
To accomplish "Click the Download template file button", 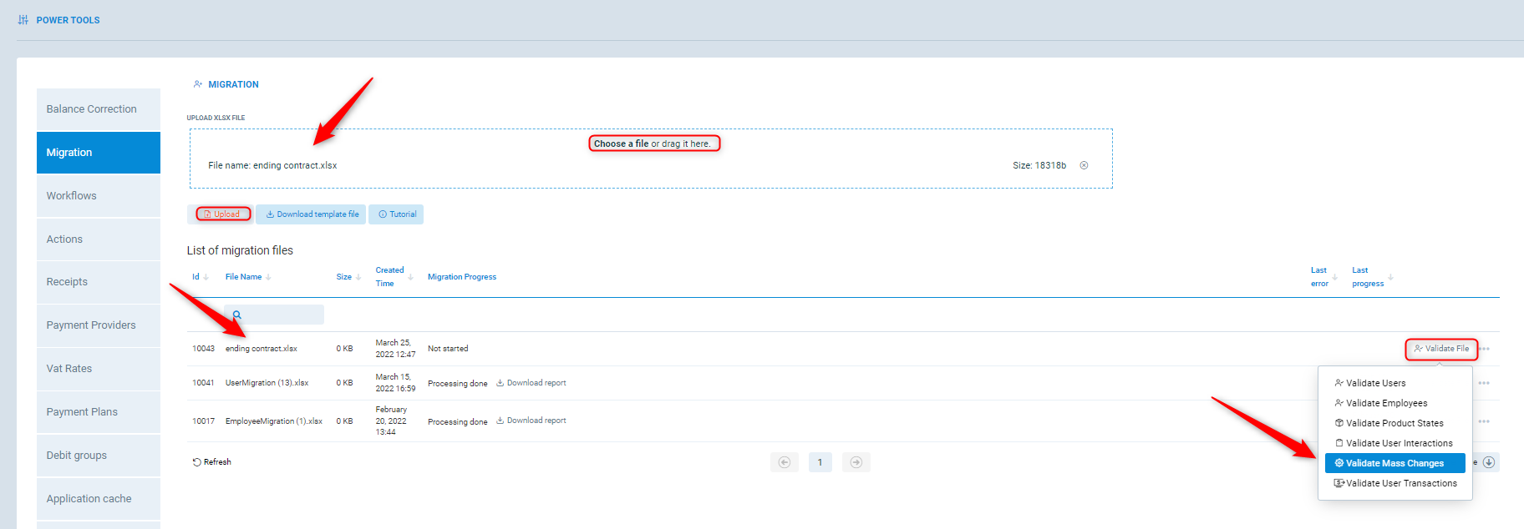I will (x=312, y=214).
